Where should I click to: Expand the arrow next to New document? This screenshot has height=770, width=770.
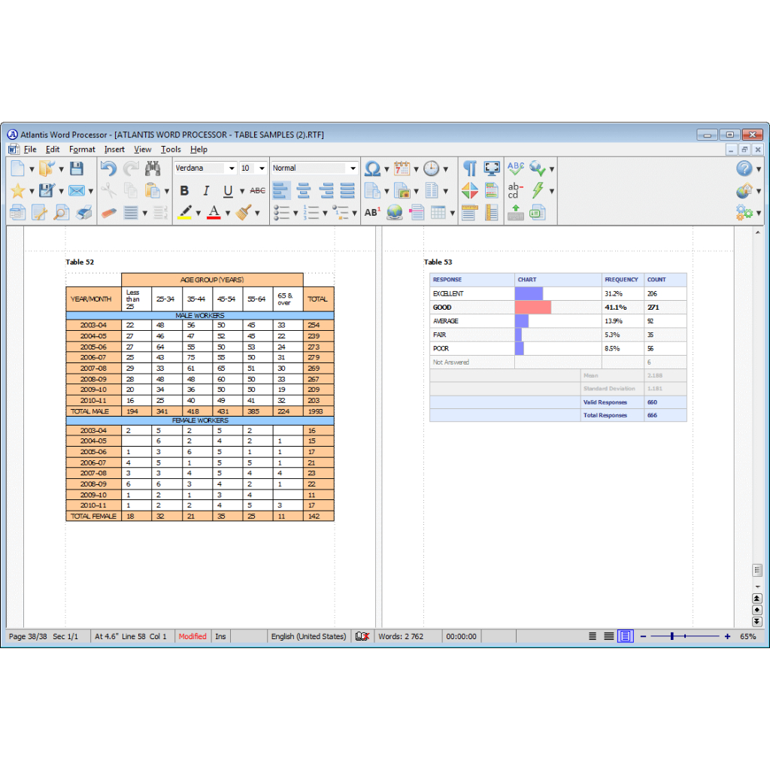pyautogui.click(x=32, y=169)
